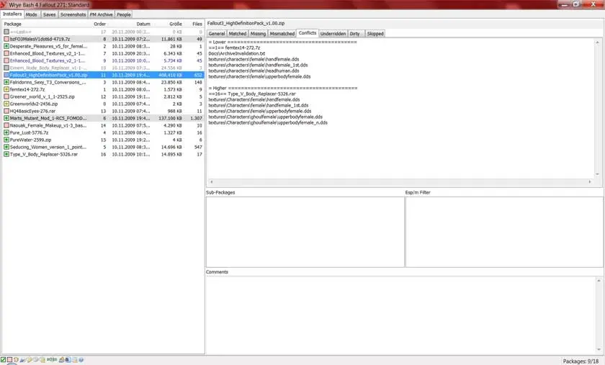Click the yellow status icon of femtex14-272.7z
This screenshot has width=605, height=365.
pyautogui.click(x=6, y=89)
